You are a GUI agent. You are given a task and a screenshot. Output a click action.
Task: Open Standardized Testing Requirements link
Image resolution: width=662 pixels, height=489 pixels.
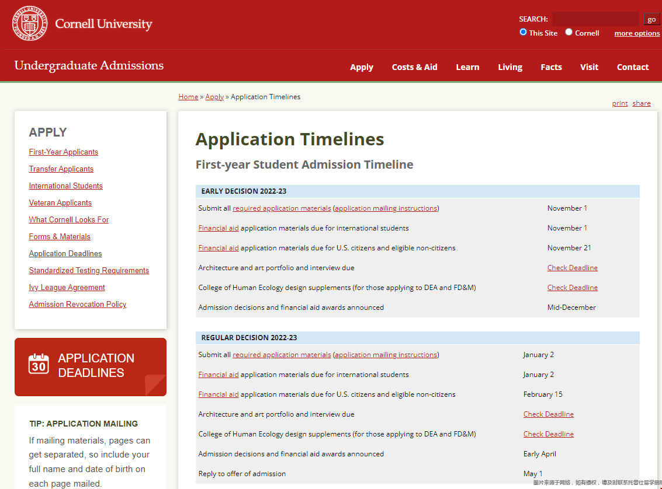(89, 270)
